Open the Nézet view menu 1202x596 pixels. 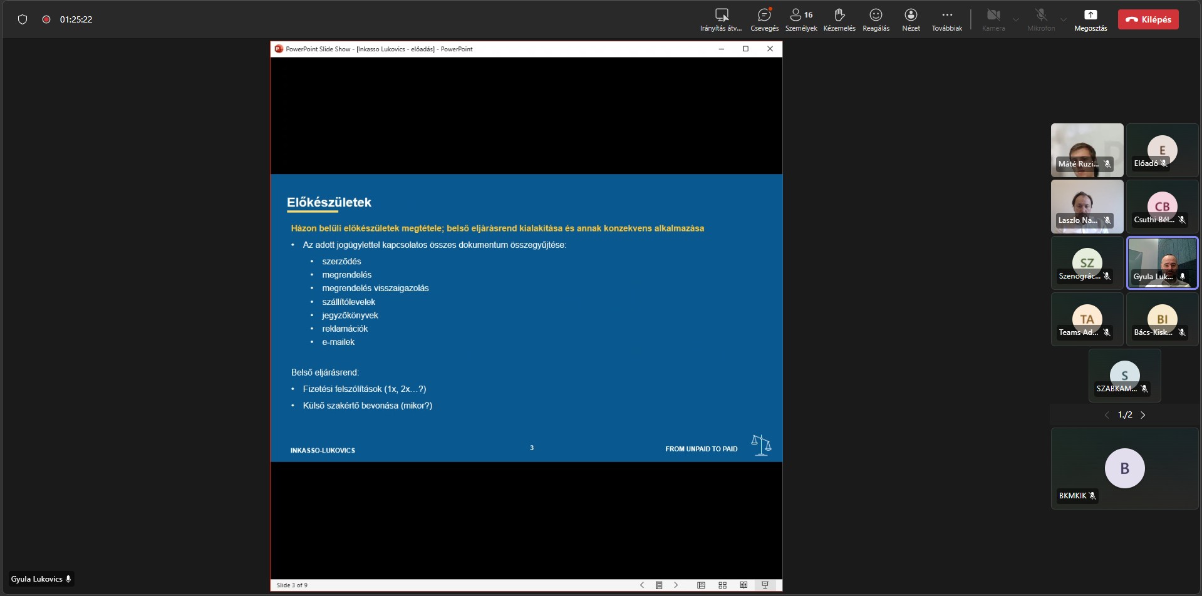point(911,19)
